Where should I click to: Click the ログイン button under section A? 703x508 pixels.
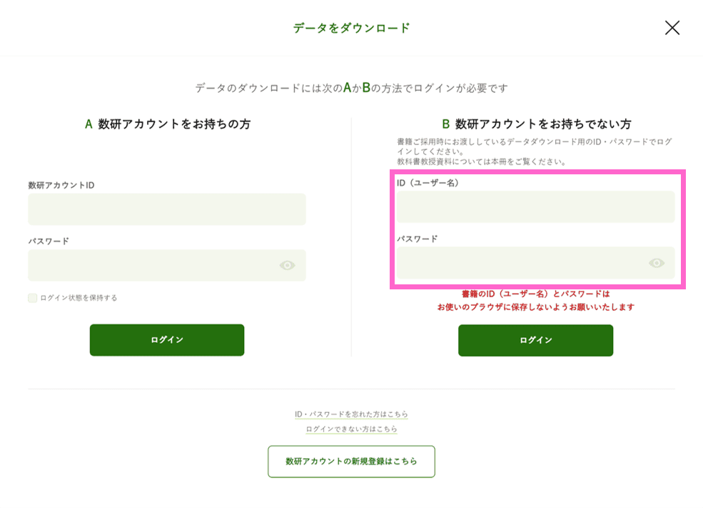pos(166,339)
